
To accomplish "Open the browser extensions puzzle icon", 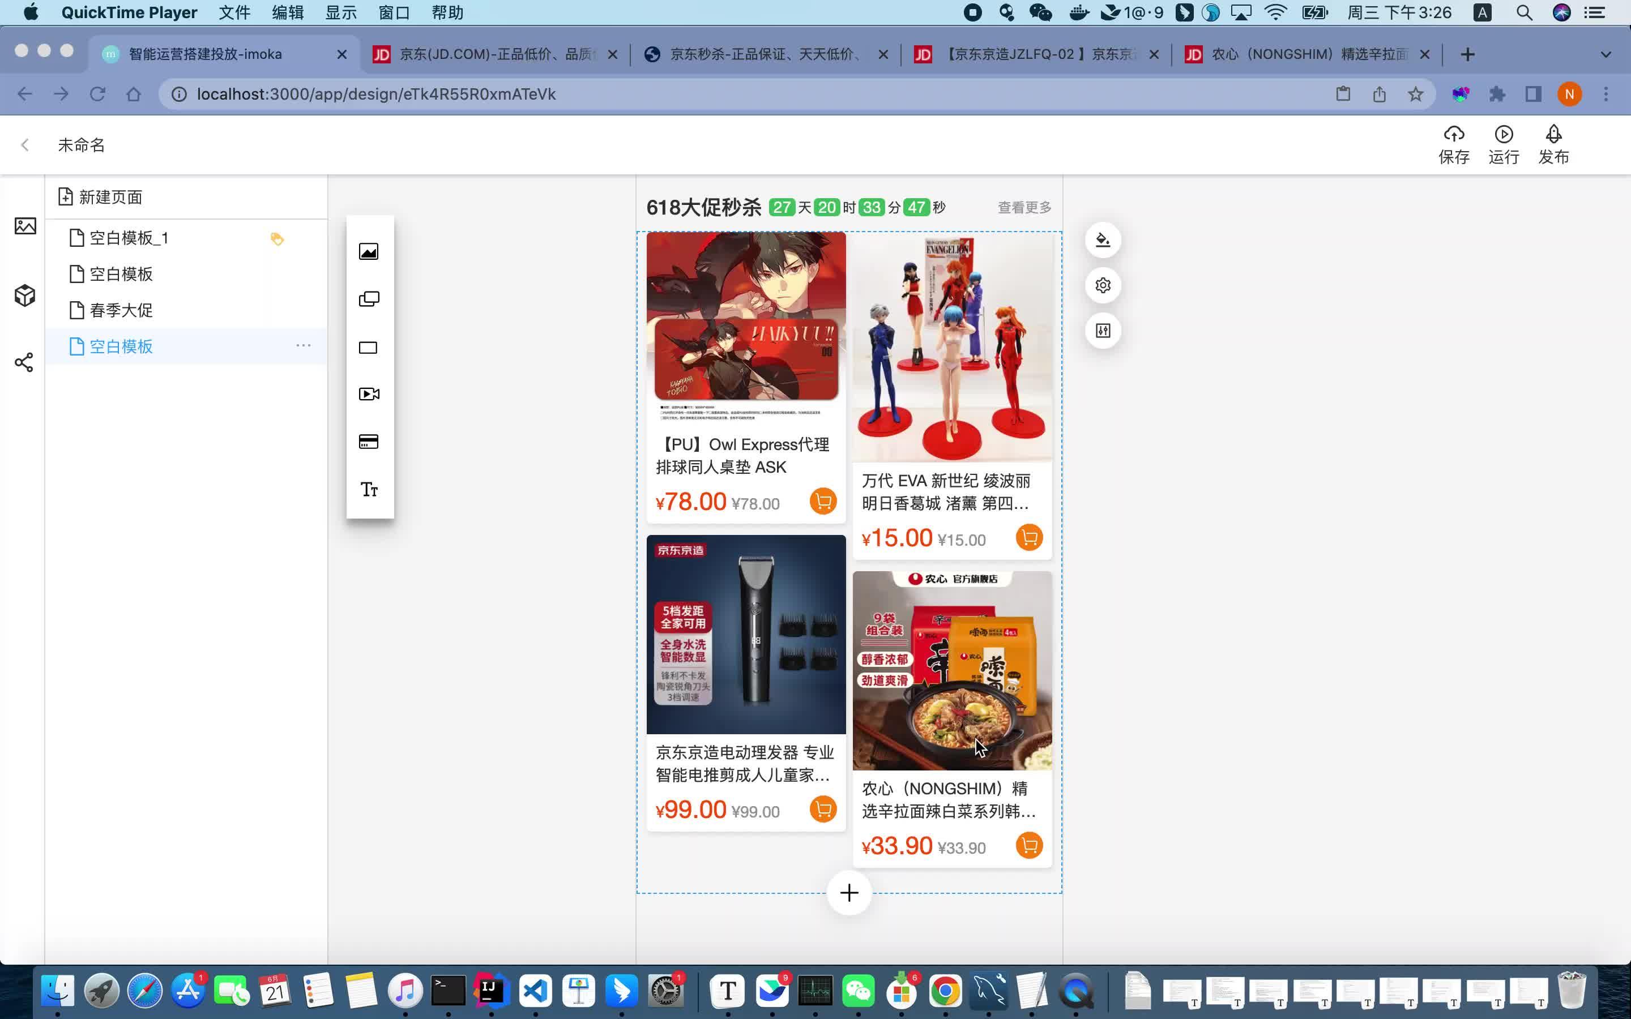I will [x=1497, y=95].
